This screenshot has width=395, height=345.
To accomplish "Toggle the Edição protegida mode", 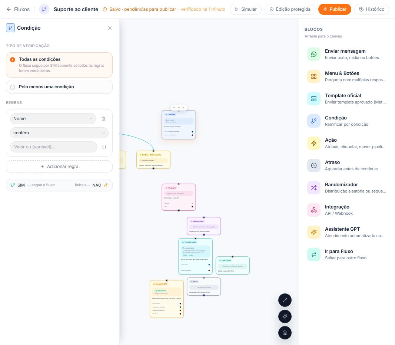I will click(x=290, y=9).
